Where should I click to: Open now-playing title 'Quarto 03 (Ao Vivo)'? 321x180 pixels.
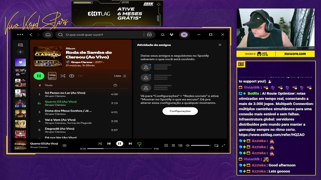(44, 143)
